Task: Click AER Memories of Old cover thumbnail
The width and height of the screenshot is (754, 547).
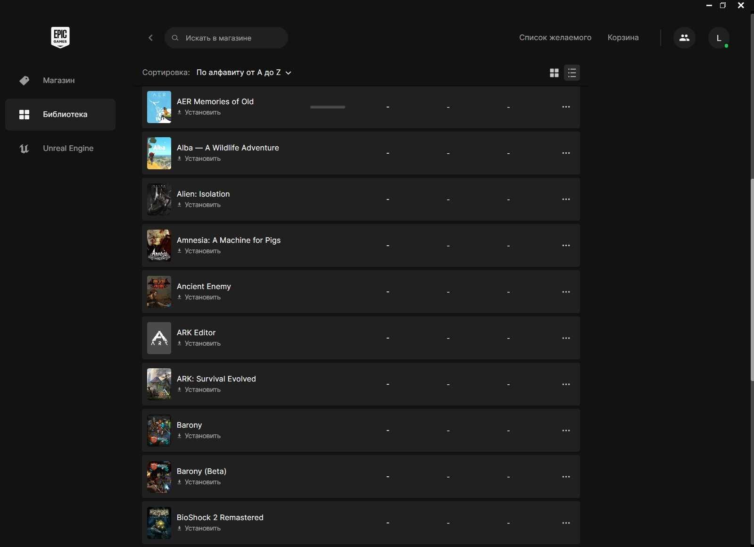Action: pos(159,107)
